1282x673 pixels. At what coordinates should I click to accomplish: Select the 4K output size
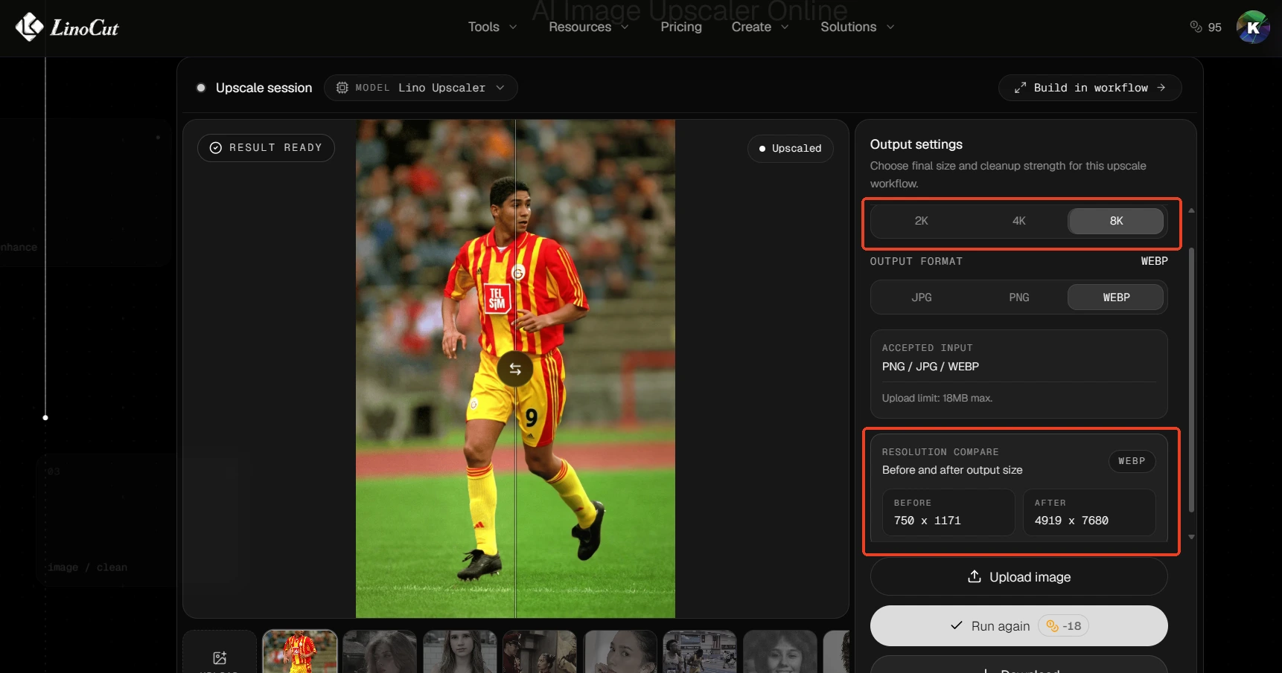click(x=1019, y=221)
